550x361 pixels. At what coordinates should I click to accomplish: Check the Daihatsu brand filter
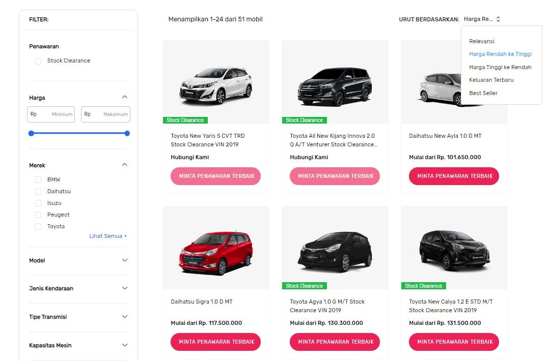38,191
